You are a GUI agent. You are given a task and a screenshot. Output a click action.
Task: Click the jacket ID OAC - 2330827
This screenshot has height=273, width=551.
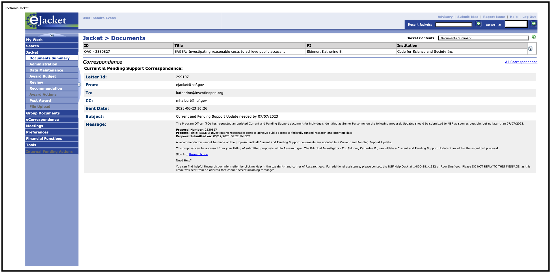pos(97,52)
